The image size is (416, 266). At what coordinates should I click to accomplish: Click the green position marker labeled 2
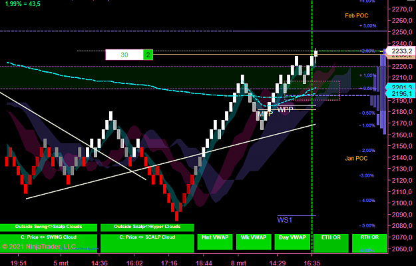click(x=148, y=55)
